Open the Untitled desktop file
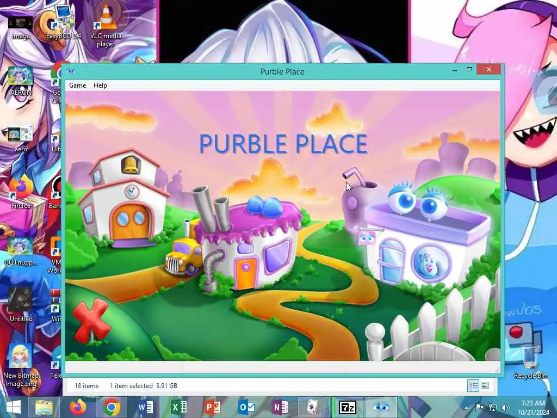The height and width of the screenshot is (418, 557). click(x=21, y=305)
